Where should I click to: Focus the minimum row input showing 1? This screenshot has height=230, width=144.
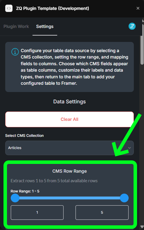[x=37, y=213]
